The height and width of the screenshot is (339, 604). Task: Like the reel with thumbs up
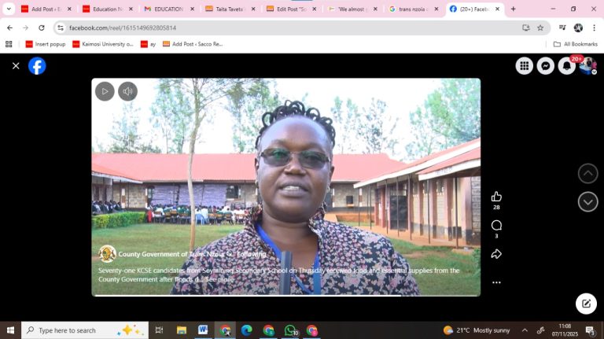tap(496, 197)
